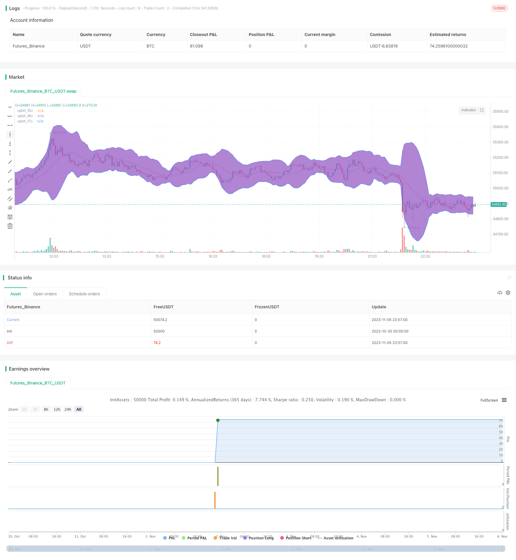
Task: Set zoom range to 8h
Action: click(46, 409)
